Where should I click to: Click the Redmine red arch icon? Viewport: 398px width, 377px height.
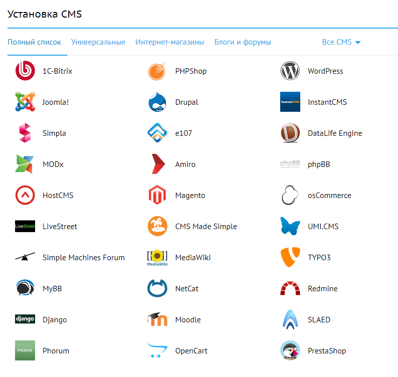(x=290, y=288)
